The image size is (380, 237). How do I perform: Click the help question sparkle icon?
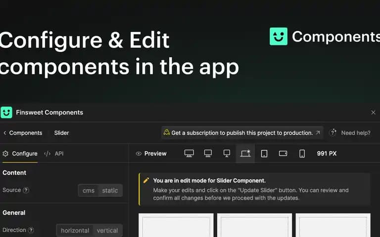(x=333, y=132)
